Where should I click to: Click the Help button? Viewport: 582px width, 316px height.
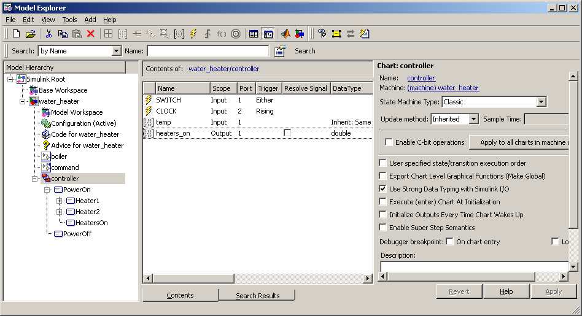coord(506,291)
